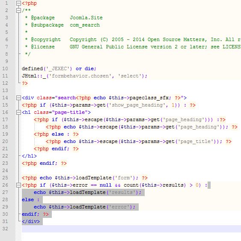Click "pageclass_sfx" on line 14
The width and height of the screenshot is (241, 241).
coord(149,98)
